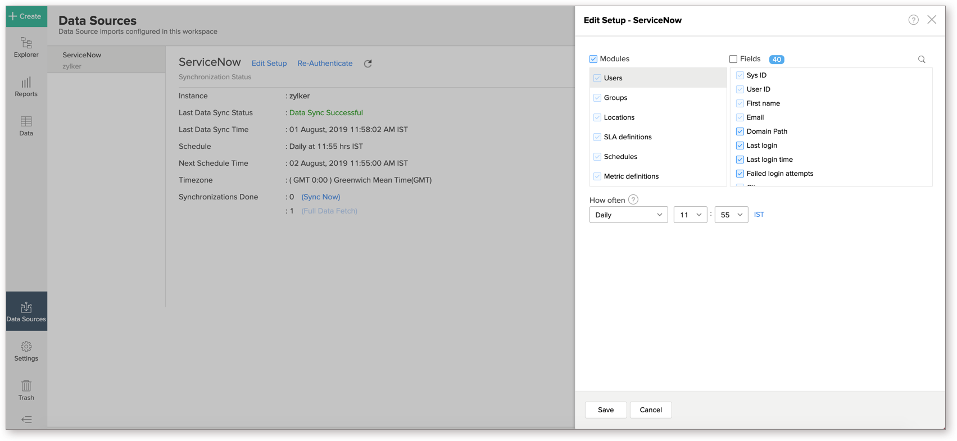This screenshot has height=441, width=957.
Task: Show help tooltip for How often
Action: click(x=633, y=199)
